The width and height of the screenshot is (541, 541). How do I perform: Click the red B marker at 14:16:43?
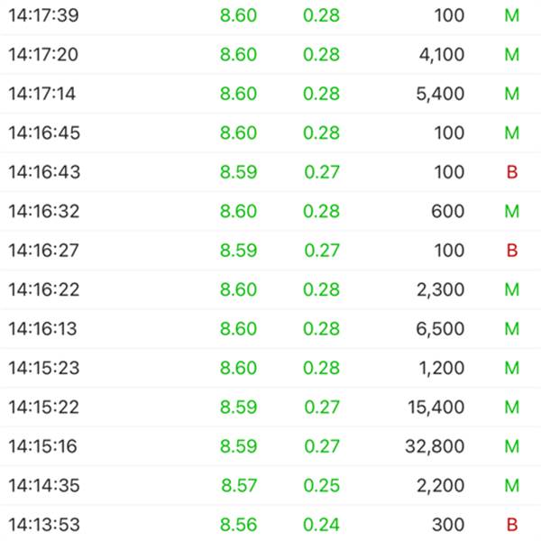tap(511, 172)
